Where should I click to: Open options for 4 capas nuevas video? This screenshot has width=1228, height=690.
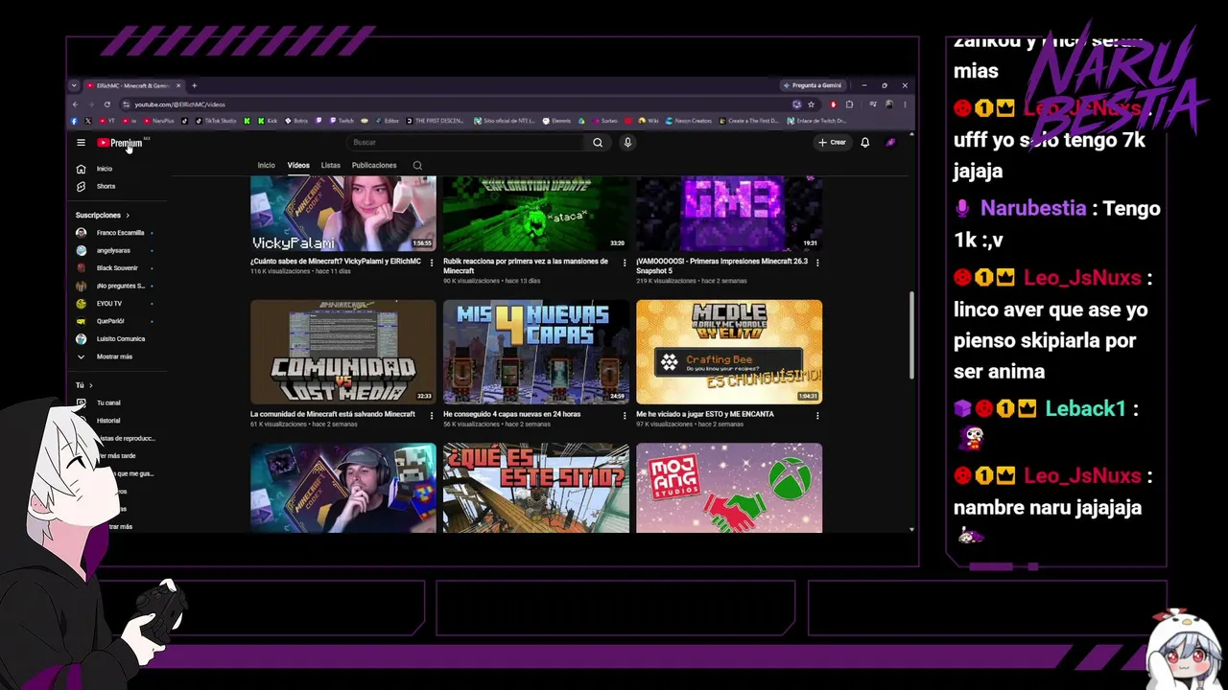tap(625, 416)
